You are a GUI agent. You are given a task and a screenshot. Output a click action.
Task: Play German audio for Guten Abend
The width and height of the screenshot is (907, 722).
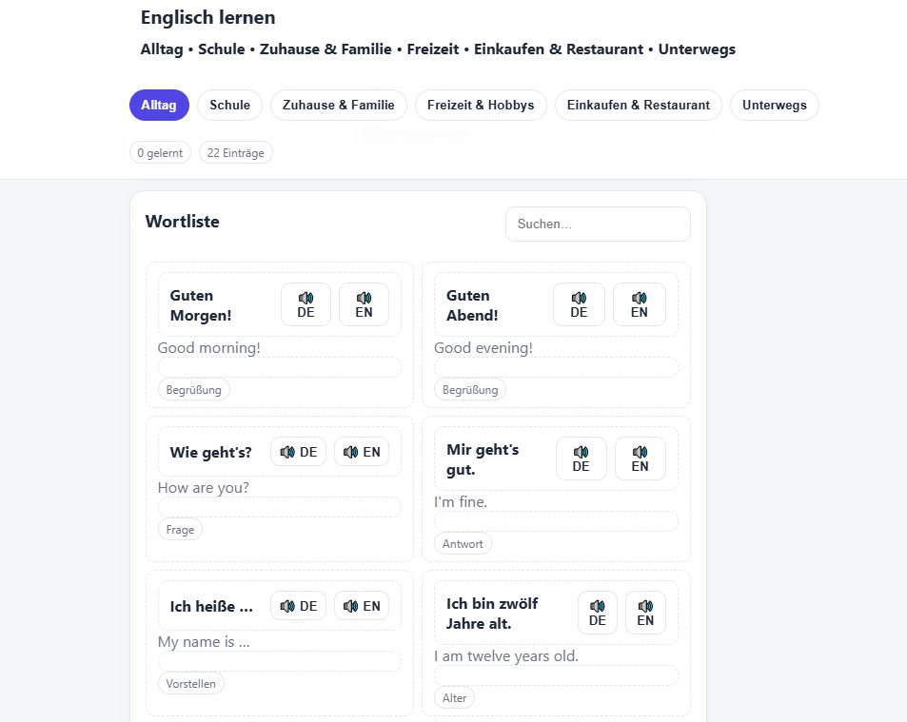coord(579,304)
